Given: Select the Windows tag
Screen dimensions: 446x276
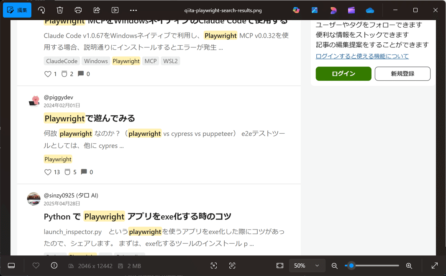Looking at the screenshot, I should (x=96, y=61).
